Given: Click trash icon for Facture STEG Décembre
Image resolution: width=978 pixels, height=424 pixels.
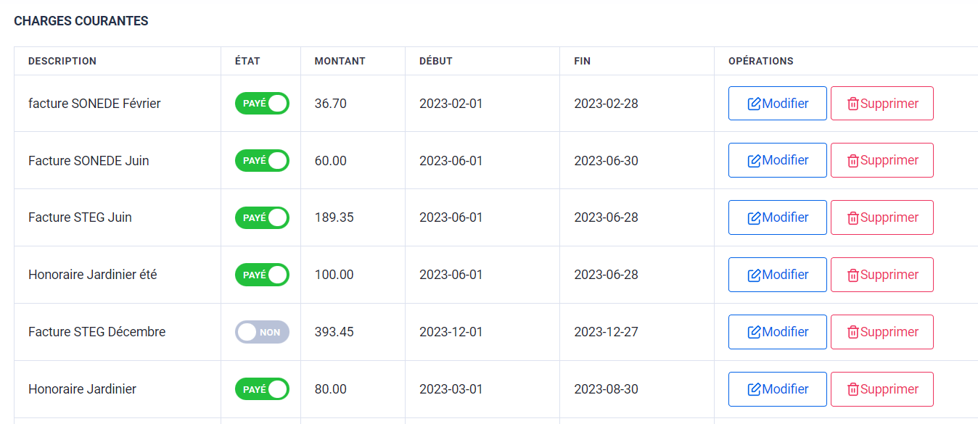Looking at the screenshot, I should point(853,333).
